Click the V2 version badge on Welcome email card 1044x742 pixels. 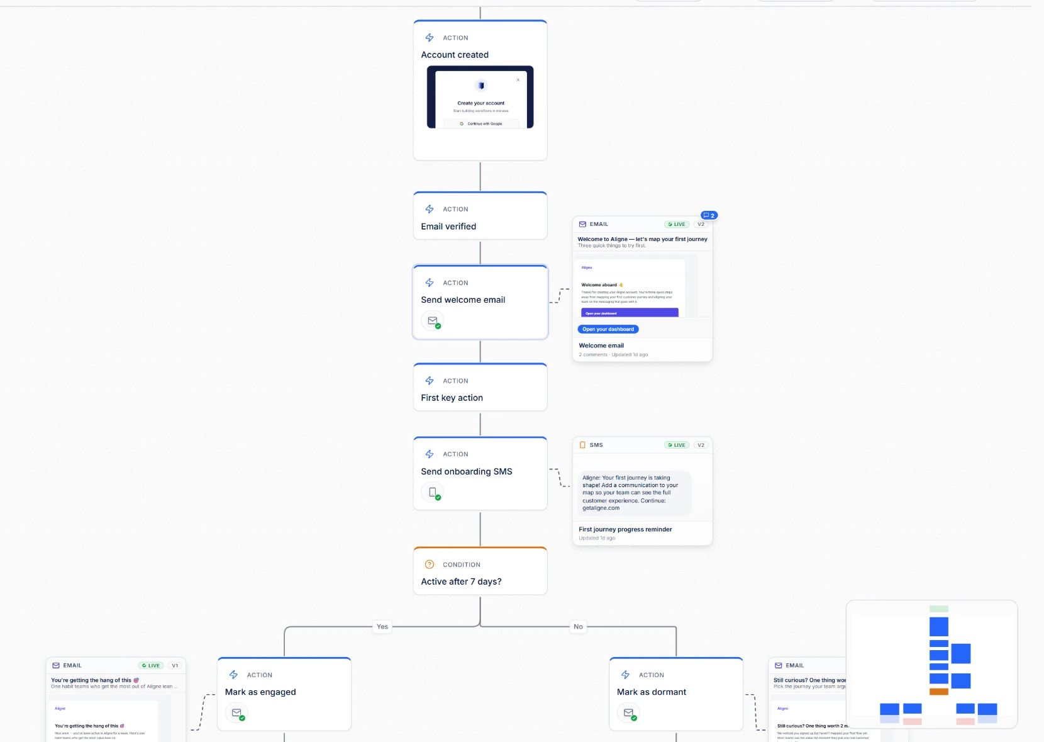pyautogui.click(x=701, y=224)
